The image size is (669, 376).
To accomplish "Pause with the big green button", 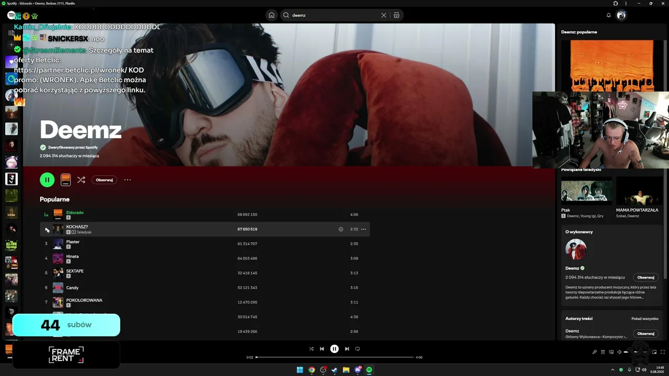I will point(47,180).
